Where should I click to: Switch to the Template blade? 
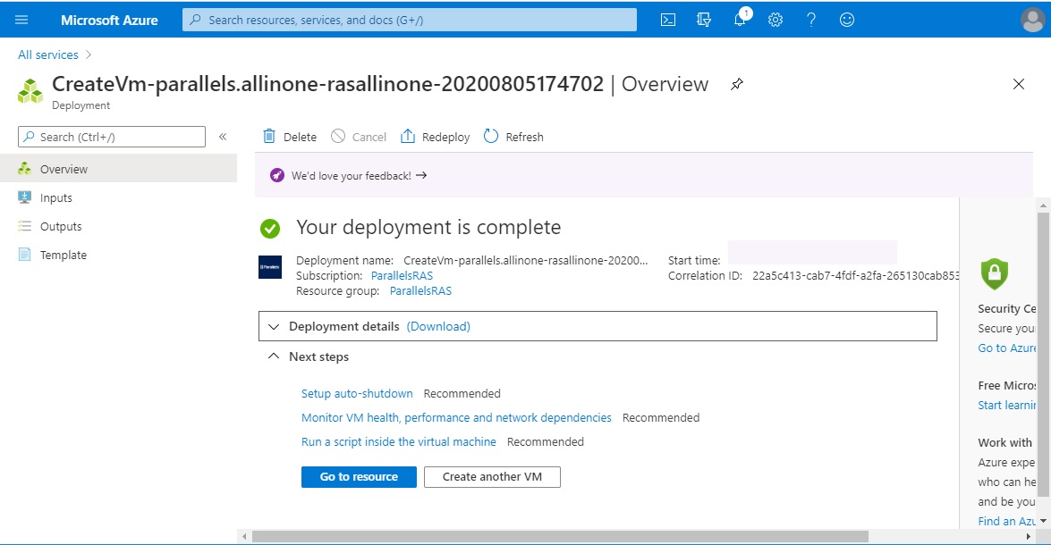coord(63,254)
